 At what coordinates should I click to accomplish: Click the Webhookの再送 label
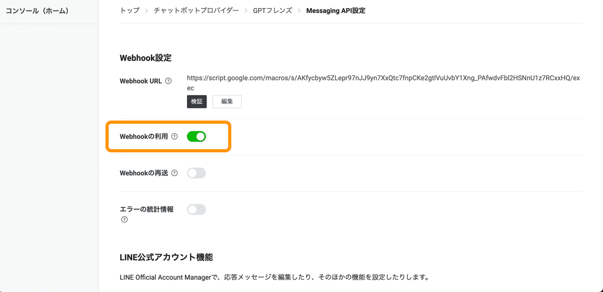point(144,173)
